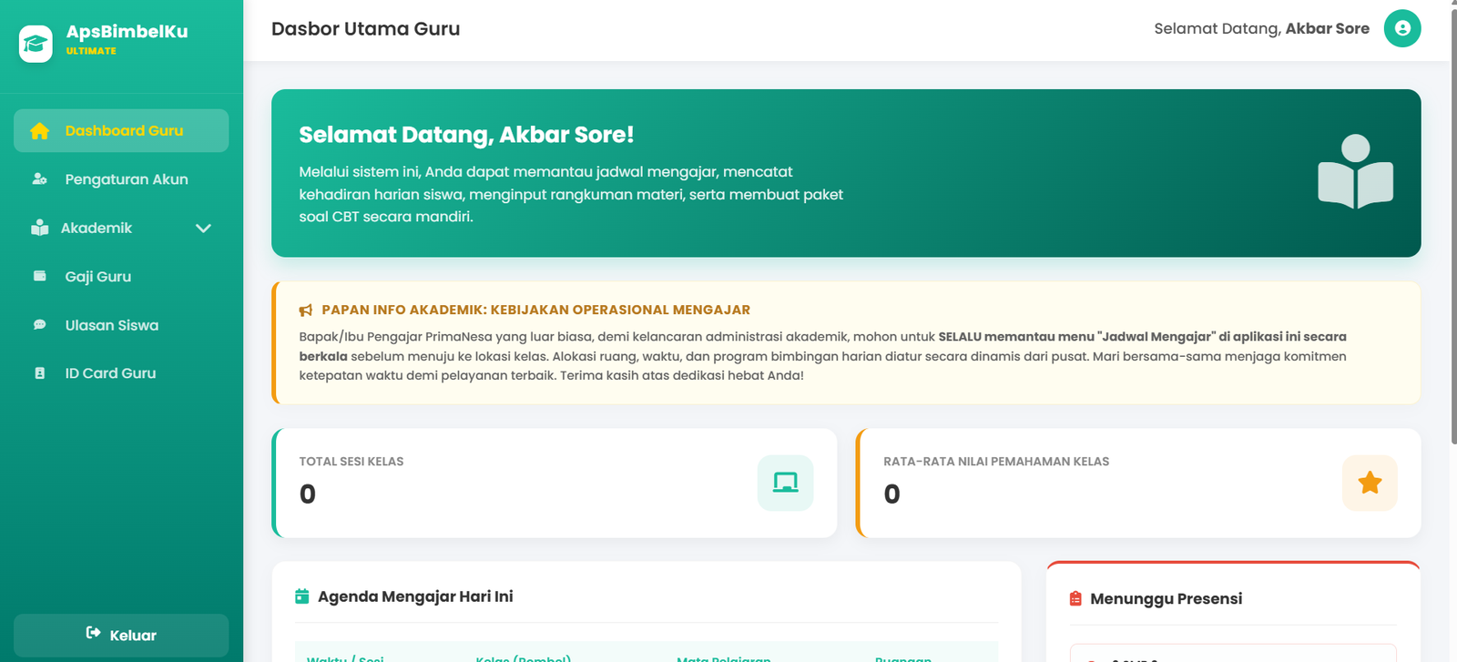Click the home icon beside Dashboard Guru

coord(39,131)
